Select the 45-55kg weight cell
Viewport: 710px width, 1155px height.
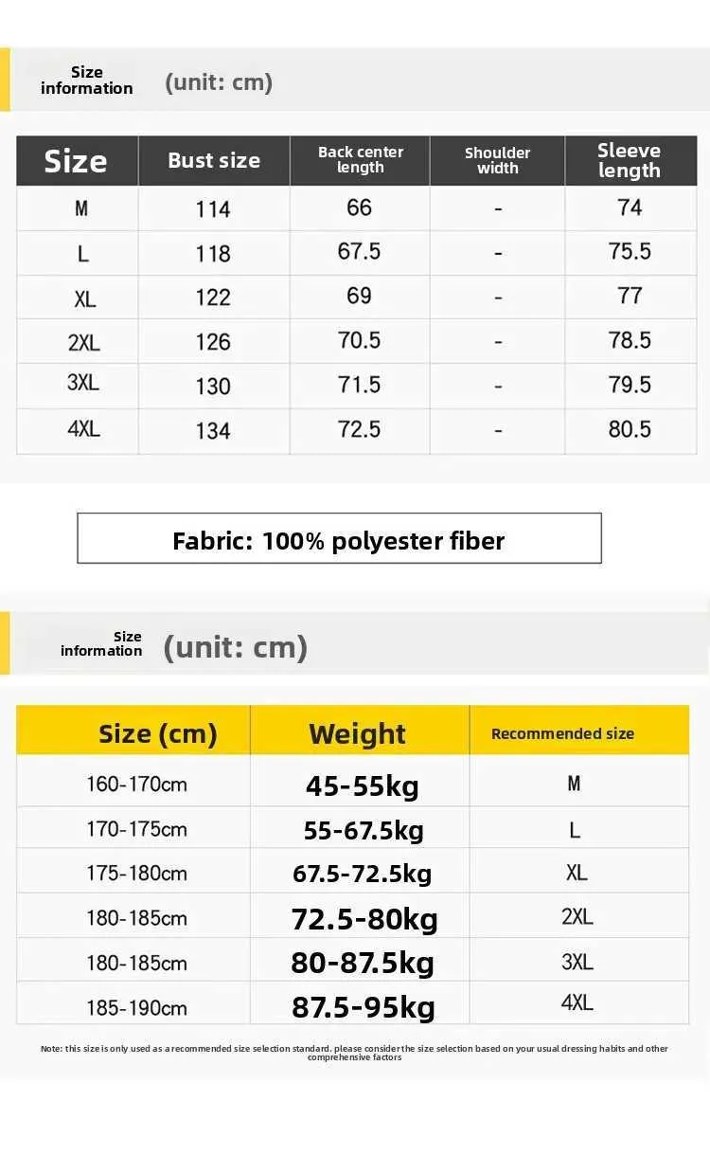pyautogui.click(x=362, y=785)
